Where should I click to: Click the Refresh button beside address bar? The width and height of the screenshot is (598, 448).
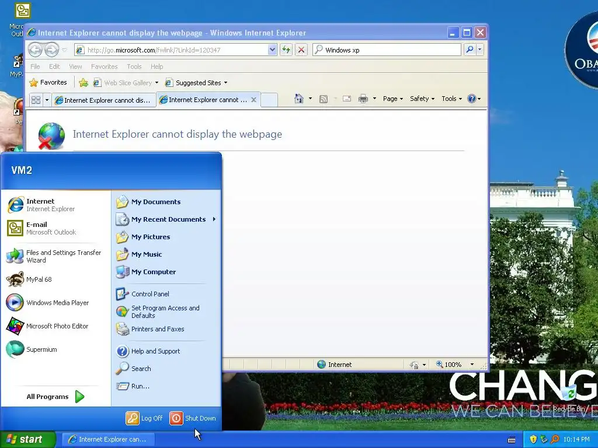pyautogui.click(x=286, y=50)
